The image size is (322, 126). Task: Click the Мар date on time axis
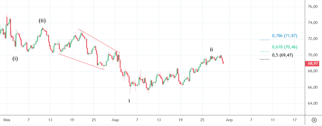point(115,120)
